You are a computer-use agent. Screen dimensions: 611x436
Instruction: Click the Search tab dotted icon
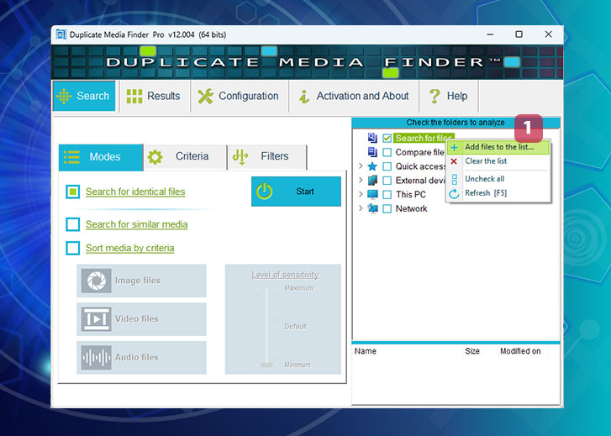pyautogui.click(x=64, y=96)
